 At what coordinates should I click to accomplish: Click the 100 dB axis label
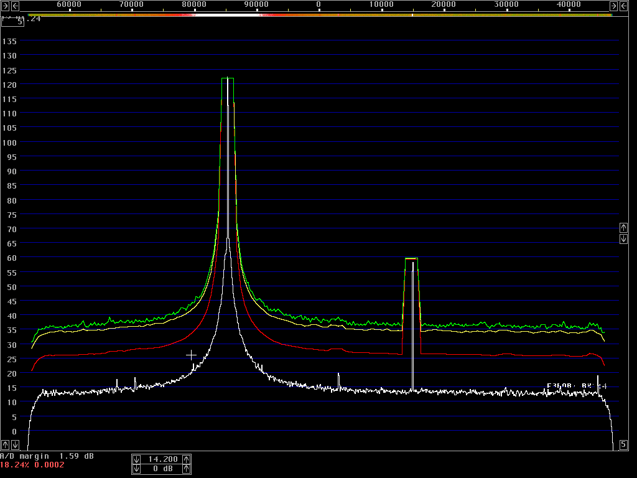point(9,143)
